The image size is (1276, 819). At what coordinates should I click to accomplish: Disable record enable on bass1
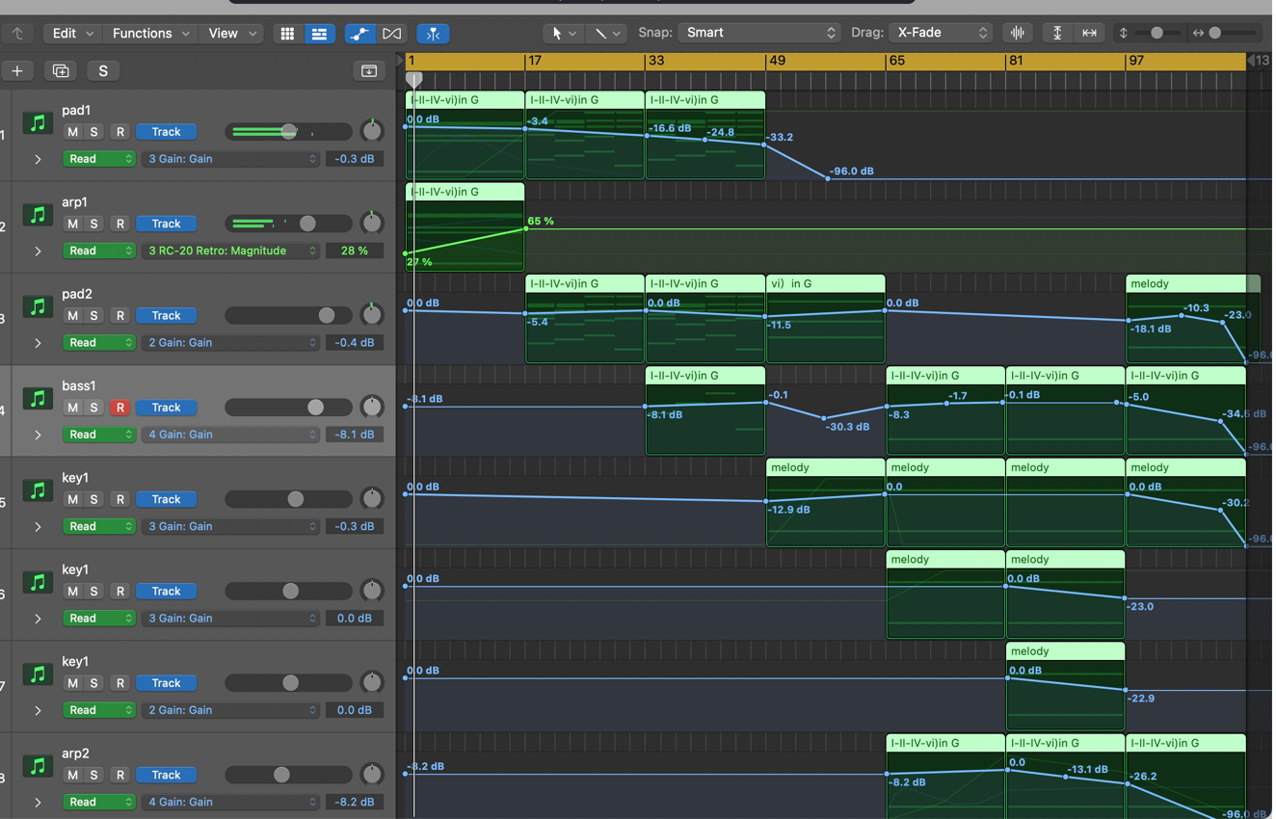point(120,407)
